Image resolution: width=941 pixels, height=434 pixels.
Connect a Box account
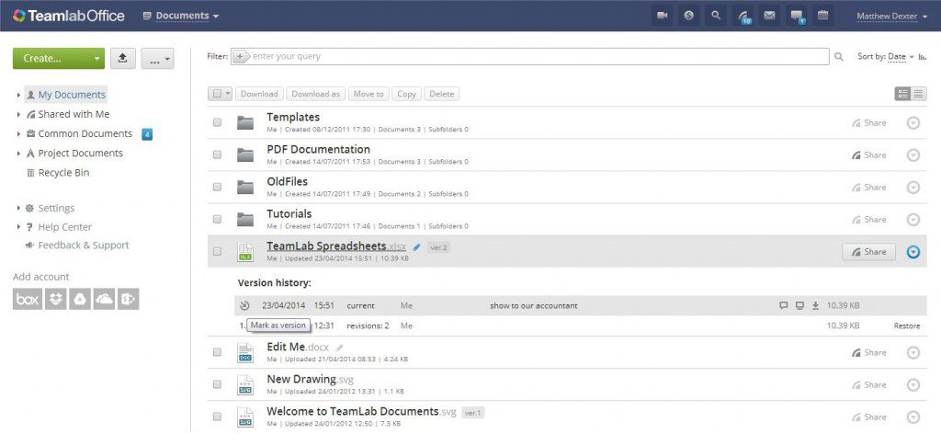pos(28,299)
